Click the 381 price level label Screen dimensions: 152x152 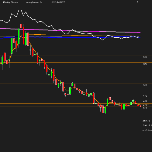tap(145, 108)
